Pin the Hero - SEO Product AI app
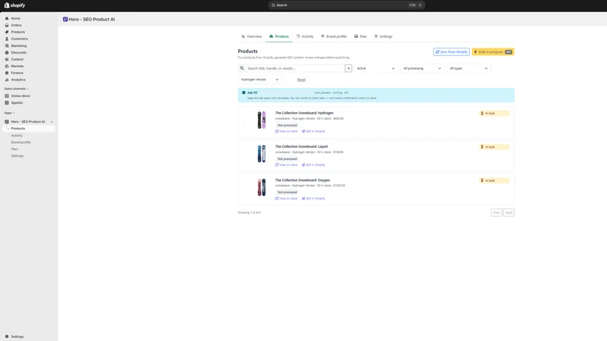 coord(52,122)
